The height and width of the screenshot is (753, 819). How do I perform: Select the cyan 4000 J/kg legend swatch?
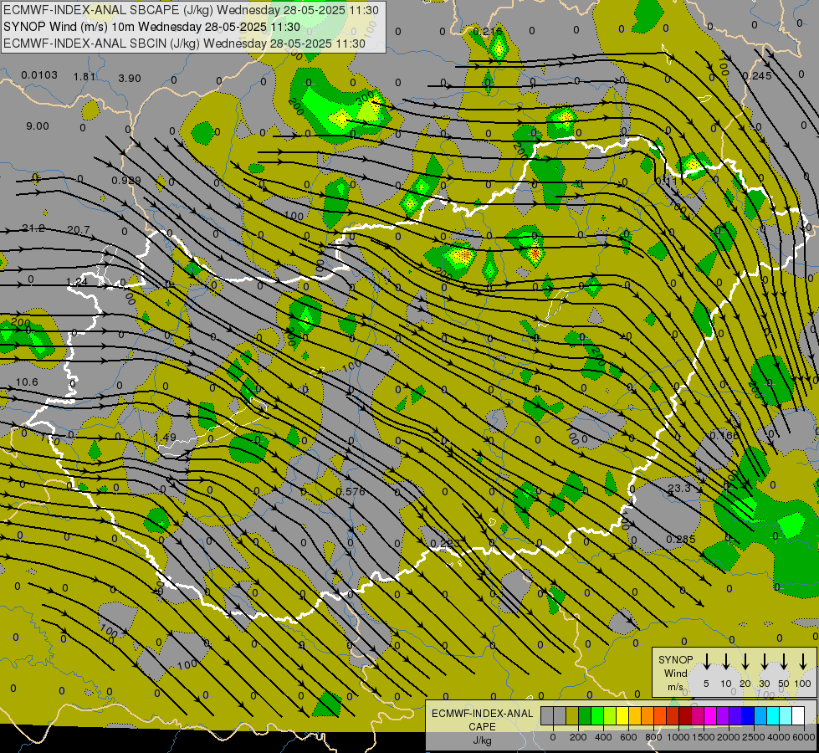click(773, 716)
